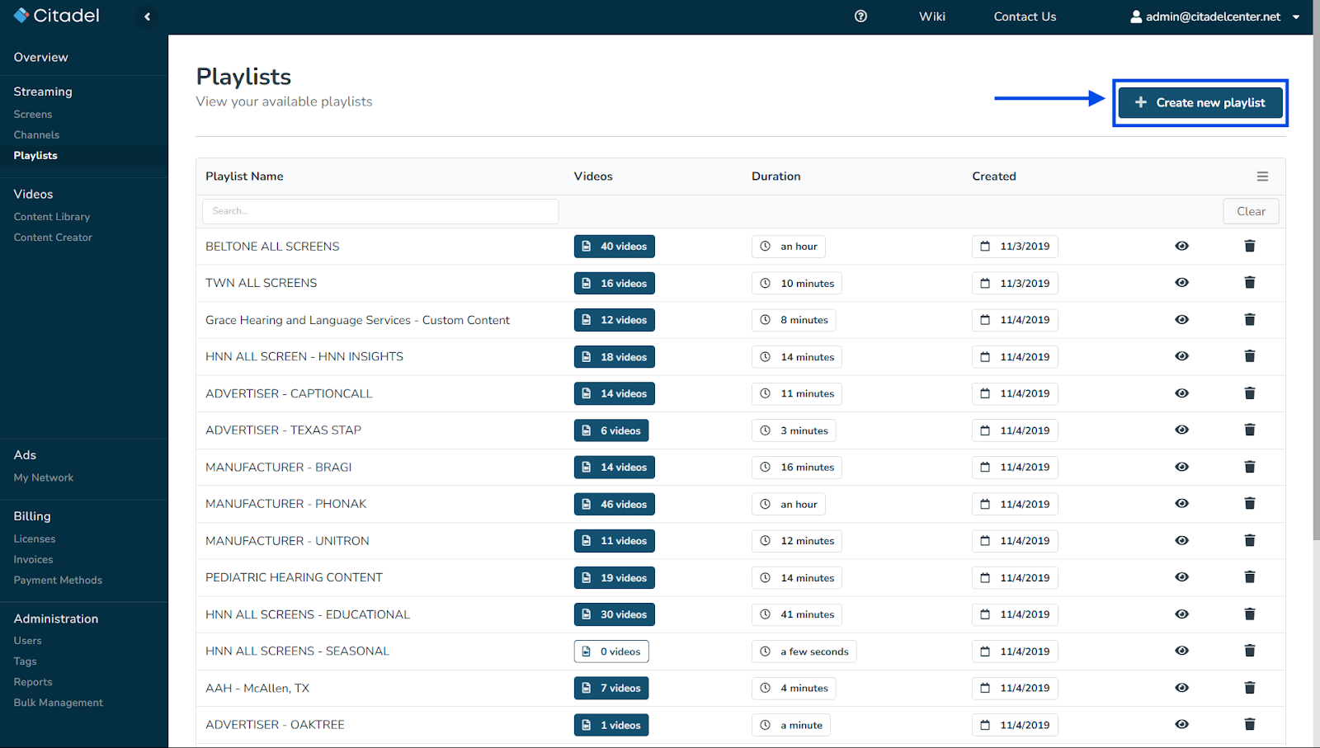
Task: Toggle eye icon for MANUFACTURER - UNITRON
Action: 1182,540
